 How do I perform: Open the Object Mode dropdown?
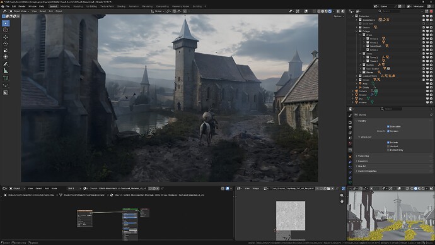coord(20,11)
